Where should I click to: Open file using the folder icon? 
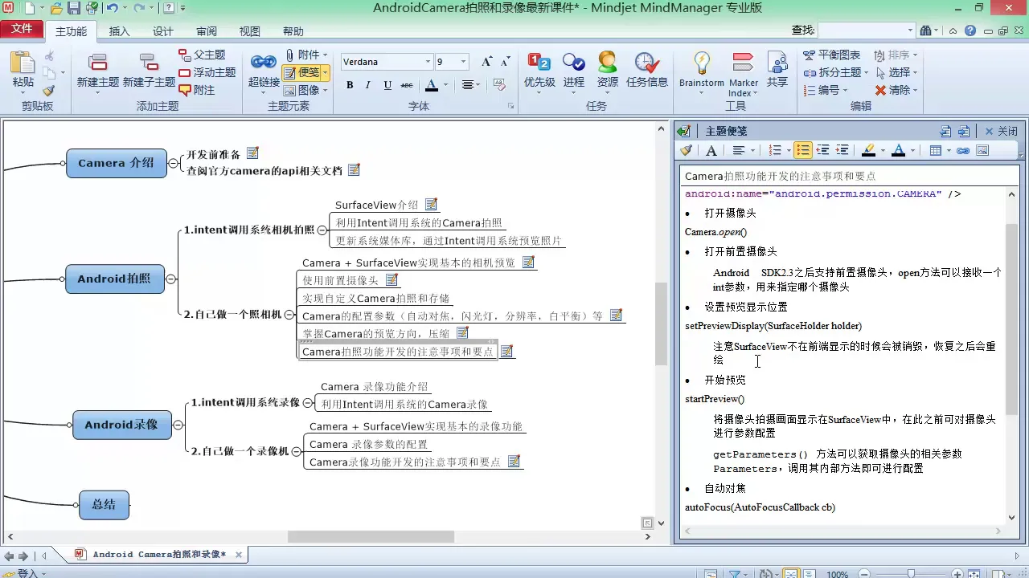click(56, 9)
